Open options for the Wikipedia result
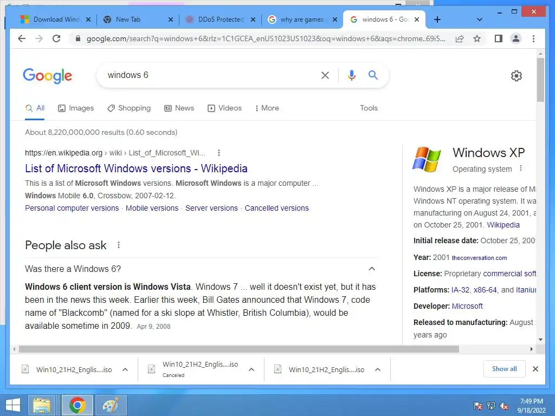The height and width of the screenshot is (416, 555). coord(219,153)
